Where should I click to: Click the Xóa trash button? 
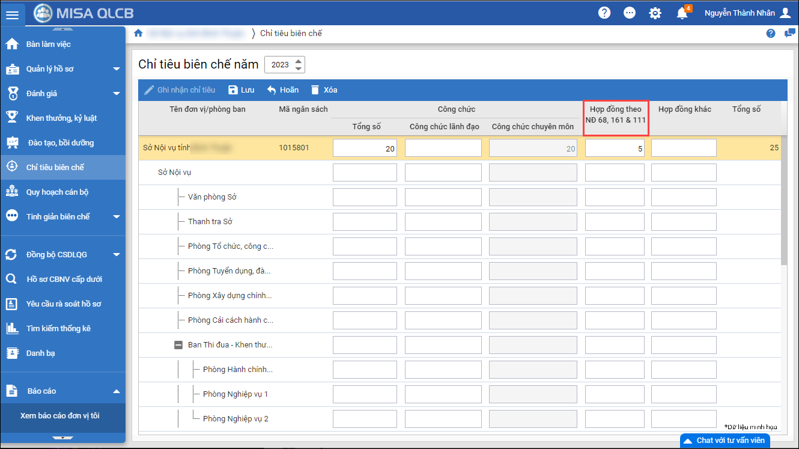click(x=324, y=90)
